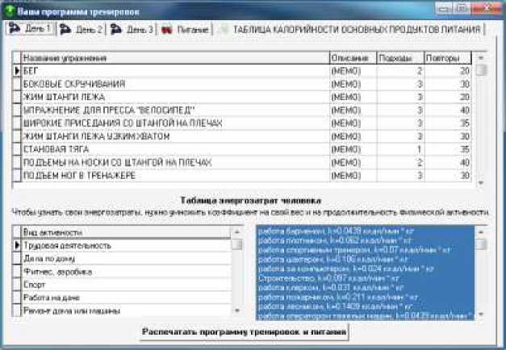
Task: Click activity list scroll up arrow
Action: pos(237,232)
